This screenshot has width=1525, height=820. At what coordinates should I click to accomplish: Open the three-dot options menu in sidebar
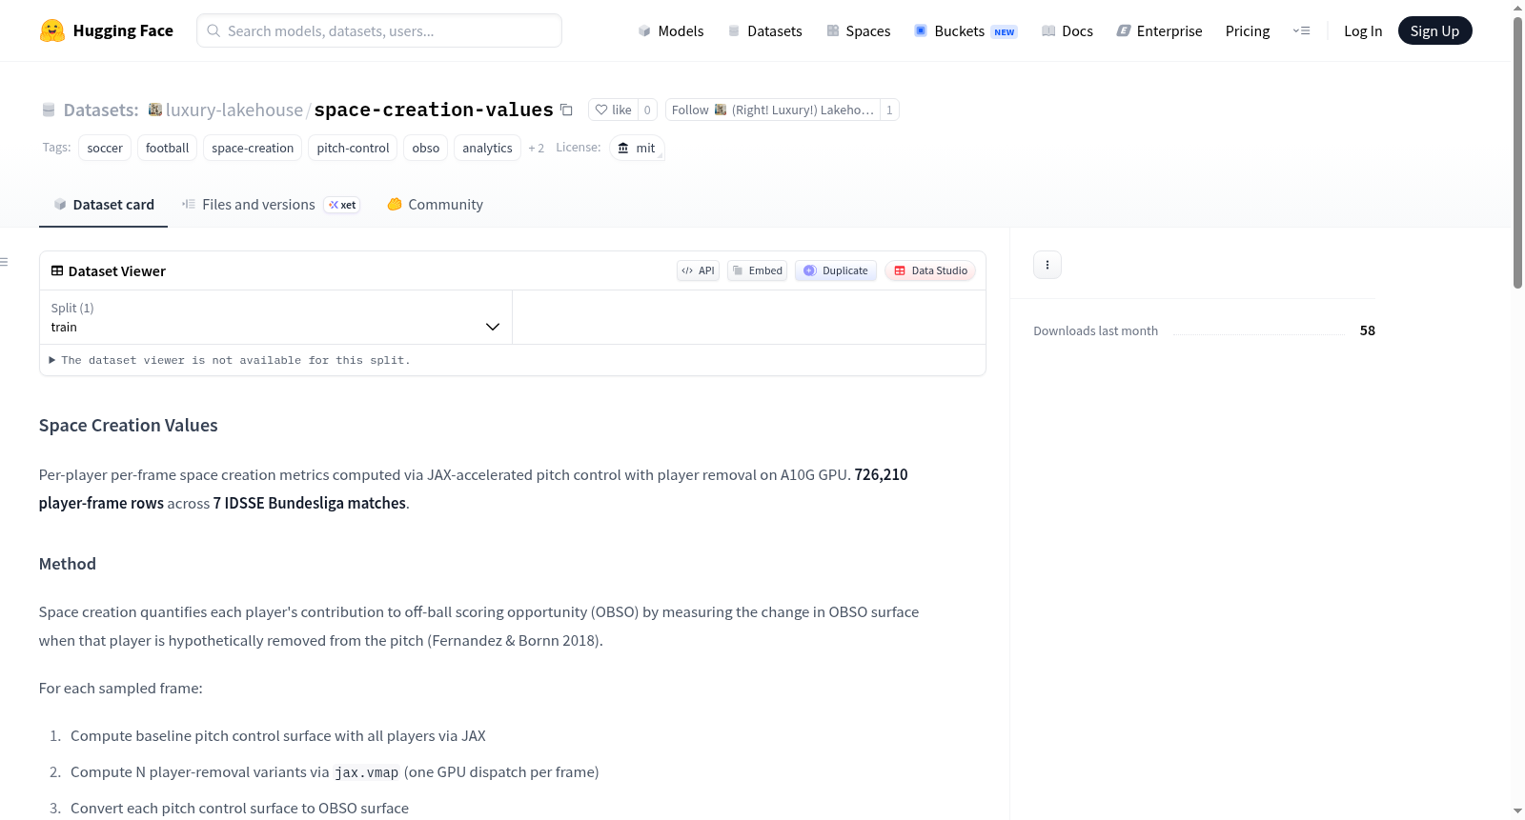(1047, 265)
